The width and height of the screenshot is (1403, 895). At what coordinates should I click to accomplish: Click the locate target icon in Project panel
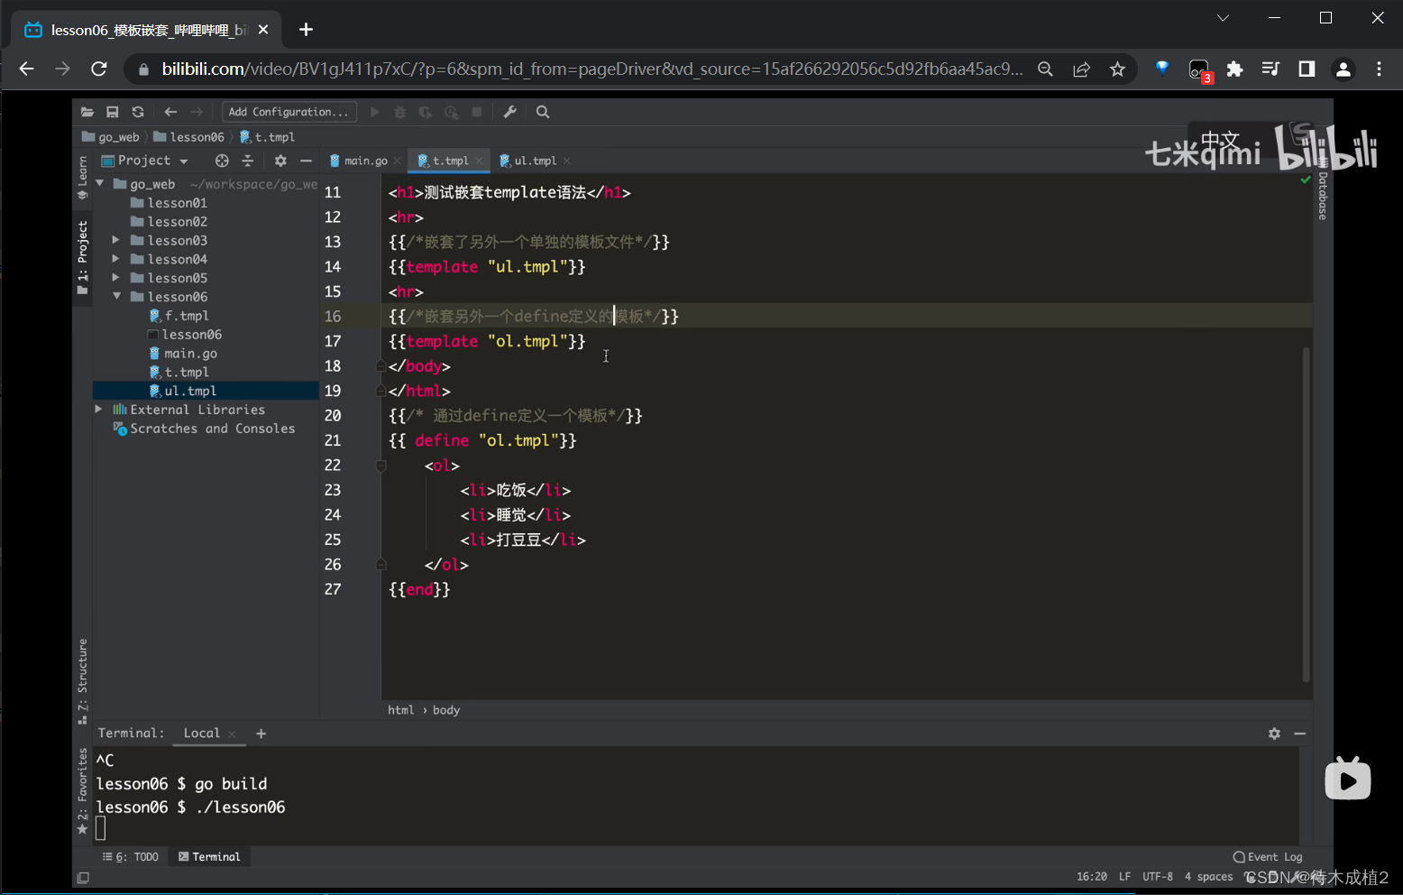click(222, 161)
